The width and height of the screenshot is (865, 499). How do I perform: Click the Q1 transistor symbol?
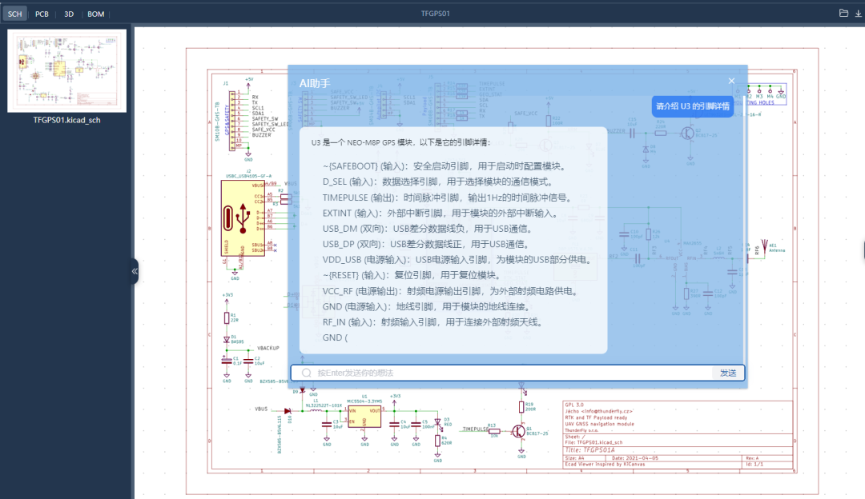coord(519,431)
